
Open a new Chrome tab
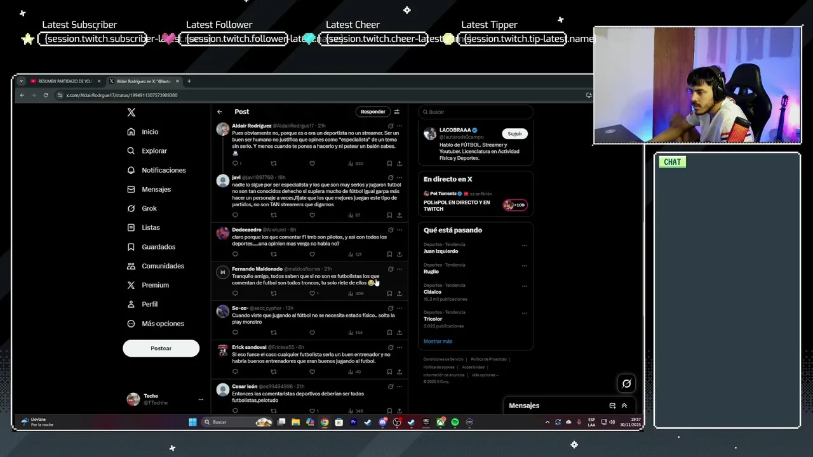pos(189,81)
